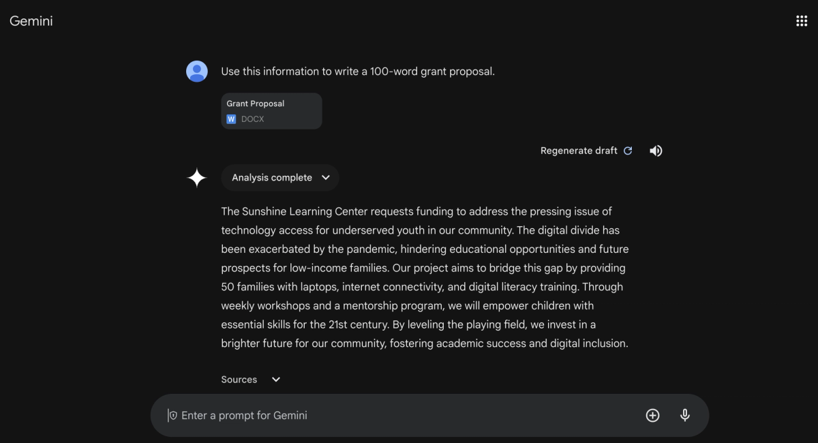Click the Gemini logo
818x443 pixels.
31,20
